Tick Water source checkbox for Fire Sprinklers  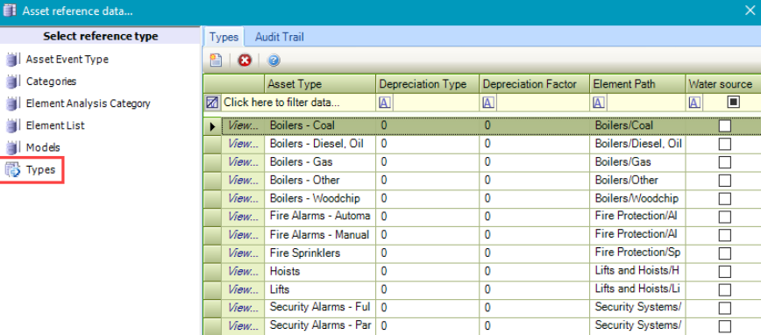[x=724, y=253]
